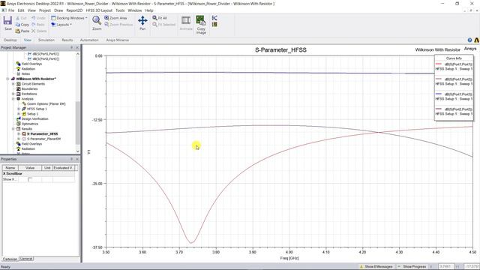Click the red dB(S(Port1,Port1)) legend swatch
The width and height of the screenshot is (480, 270).
pyautogui.click(x=438, y=64)
